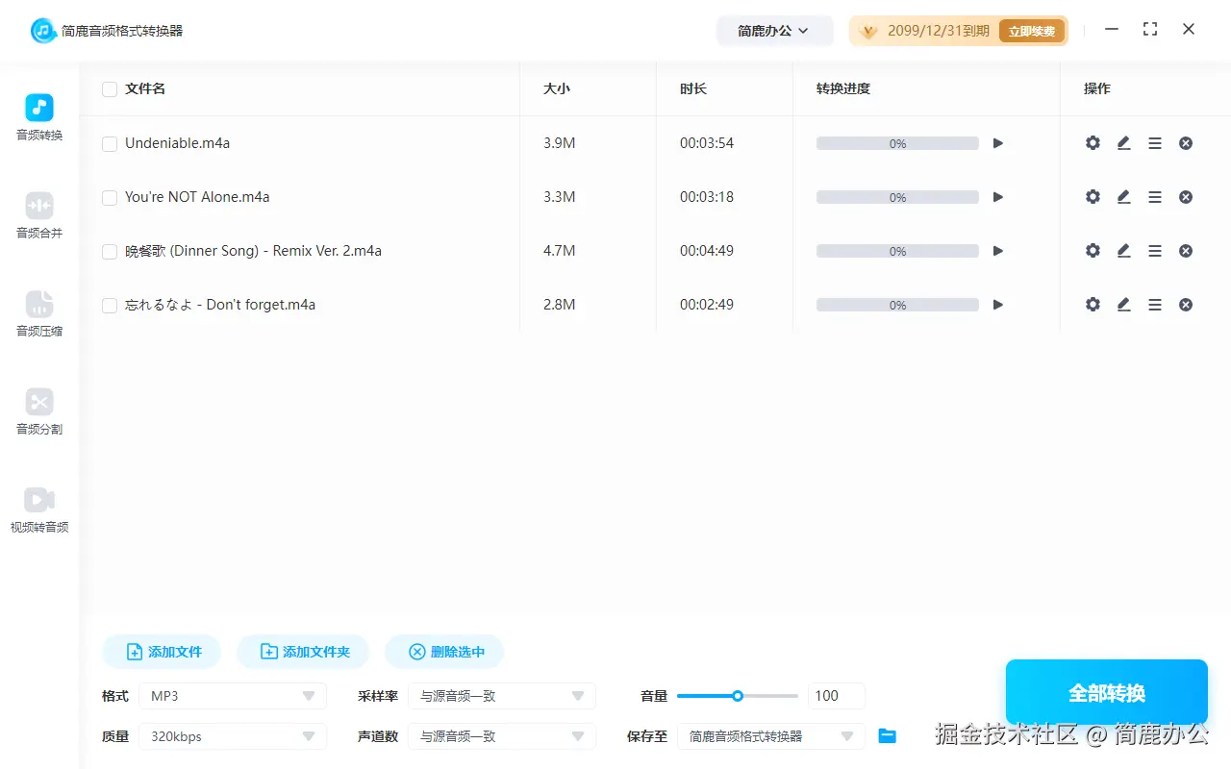
Task: Click the 时长 column header
Action: click(693, 88)
